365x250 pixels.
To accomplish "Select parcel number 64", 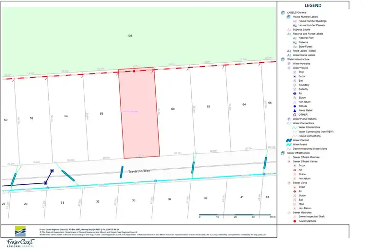I will point(244,105).
